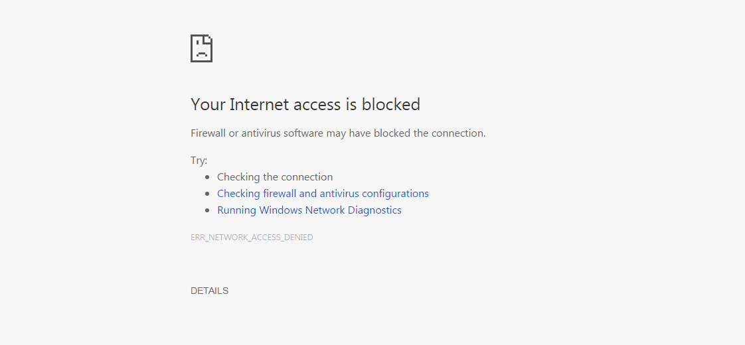745x345 pixels.
Task: Click the word "blocked" in the heading
Action: click(391, 105)
